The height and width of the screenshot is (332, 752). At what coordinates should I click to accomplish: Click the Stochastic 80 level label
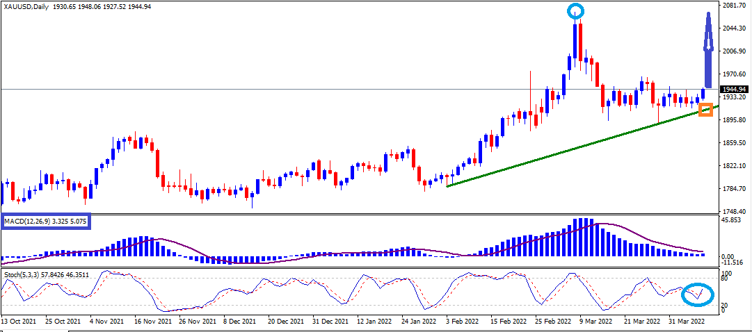725,279
